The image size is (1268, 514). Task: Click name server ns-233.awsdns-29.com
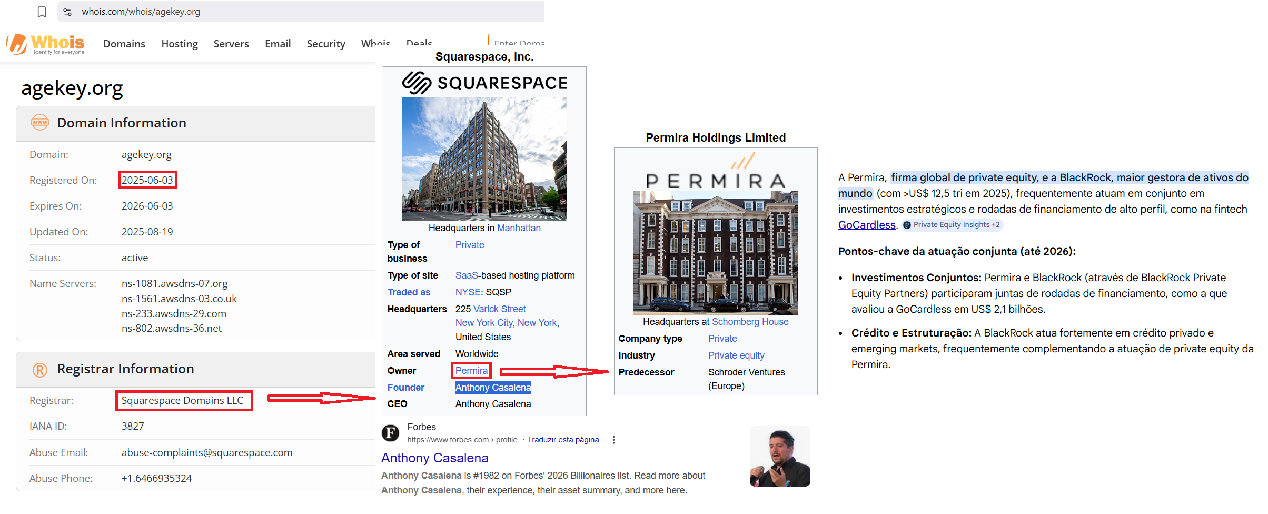pos(174,313)
